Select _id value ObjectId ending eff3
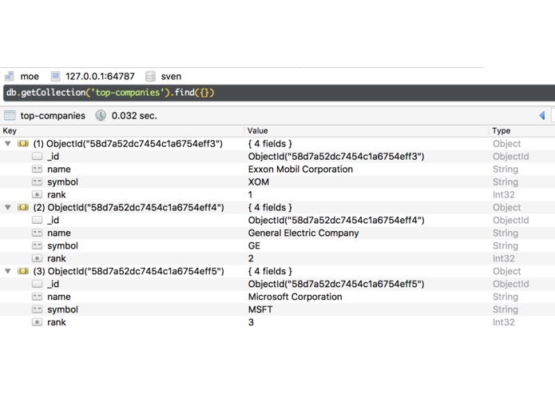The height and width of the screenshot is (395, 555). pyautogui.click(x=336, y=156)
